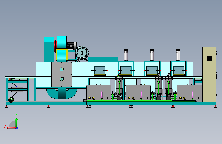Select the yellow-framed fan outlet duct

coord(62,55)
